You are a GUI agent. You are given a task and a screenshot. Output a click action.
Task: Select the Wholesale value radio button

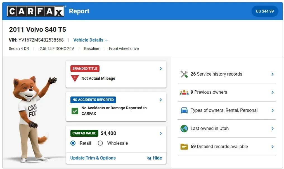(x=100, y=143)
